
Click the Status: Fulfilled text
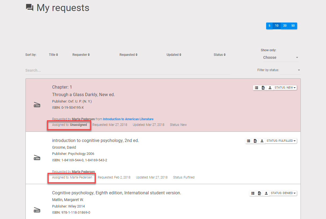coord(184,177)
